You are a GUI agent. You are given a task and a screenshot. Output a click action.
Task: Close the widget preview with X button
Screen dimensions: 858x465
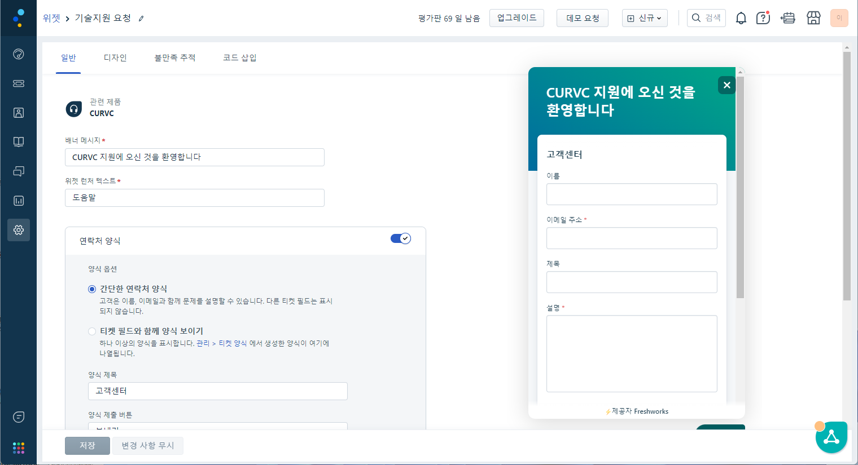726,85
